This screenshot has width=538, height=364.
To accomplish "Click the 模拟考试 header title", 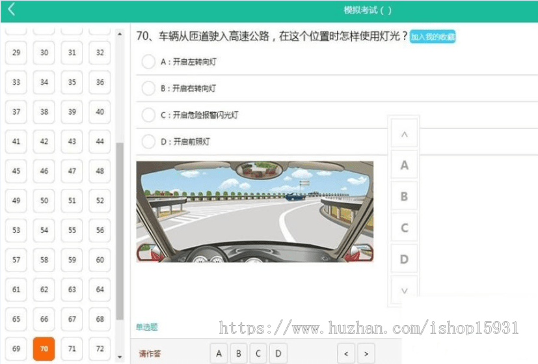I will (368, 10).
